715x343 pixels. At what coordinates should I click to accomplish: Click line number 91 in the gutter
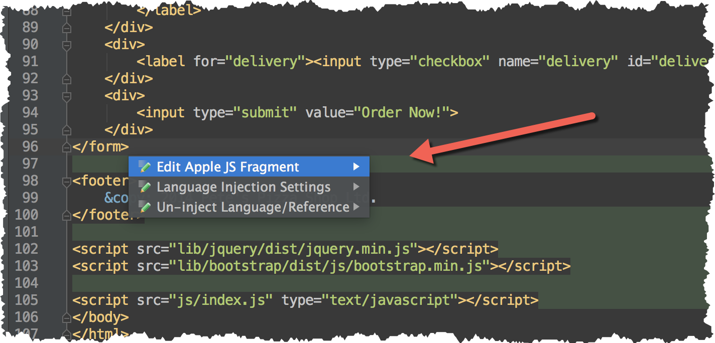click(x=30, y=61)
